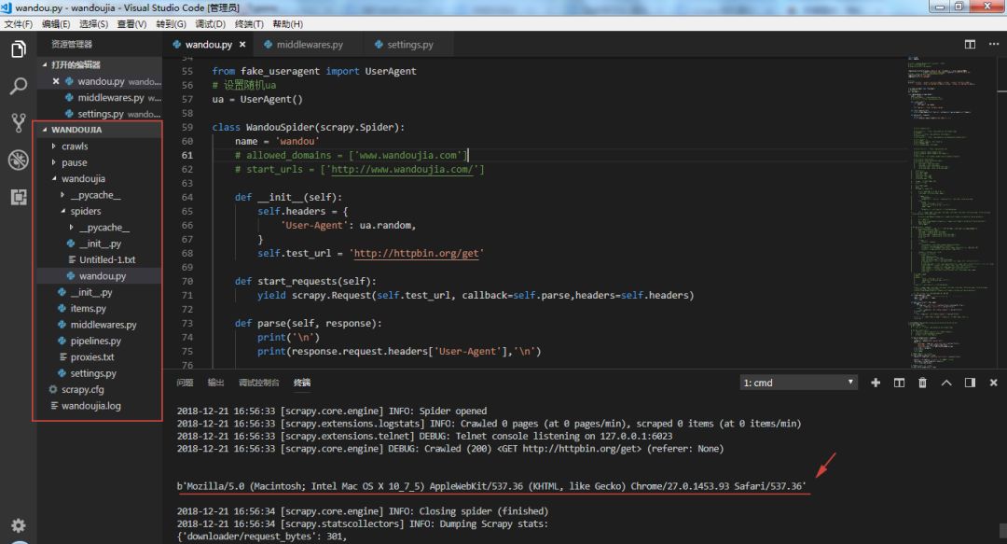Follow the http://www.wandoujia.com/ link on line 62
Viewport: 1007px width, 544px height.
402,169
